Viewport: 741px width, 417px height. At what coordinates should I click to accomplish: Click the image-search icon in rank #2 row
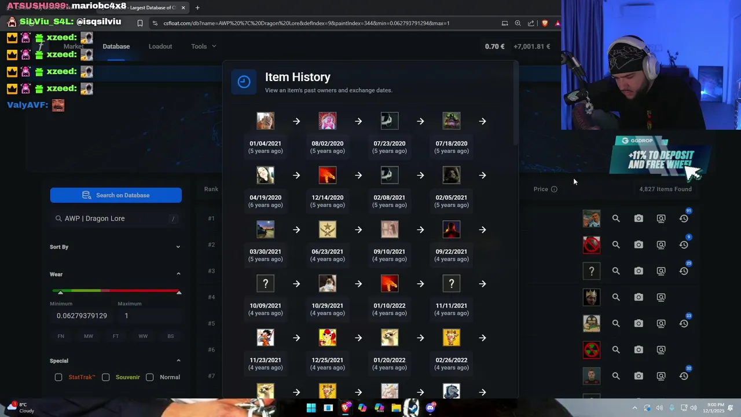click(661, 245)
